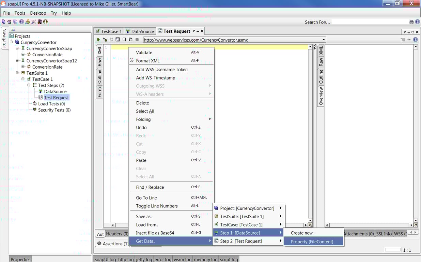The image size is (421, 262).
Task: Switch to the TestCase 1 tab
Action: [109, 31]
